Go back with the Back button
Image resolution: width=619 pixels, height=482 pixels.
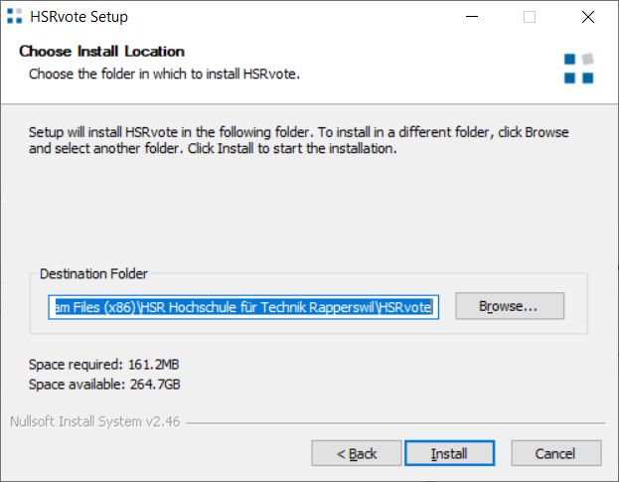(x=357, y=453)
